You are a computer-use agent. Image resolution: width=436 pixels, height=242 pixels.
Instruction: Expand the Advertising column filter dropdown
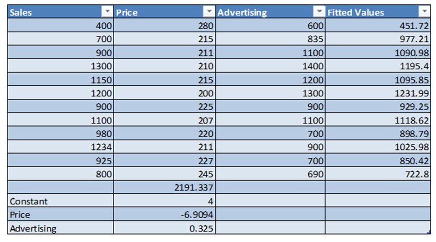(319, 12)
